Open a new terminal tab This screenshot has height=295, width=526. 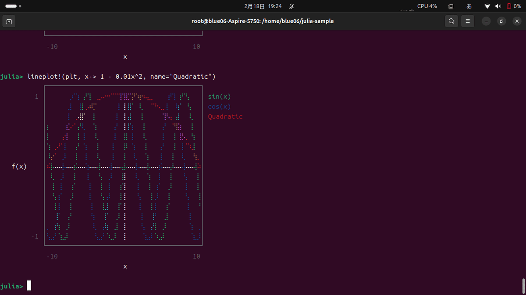pyautogui.click(x=9, y=21)
